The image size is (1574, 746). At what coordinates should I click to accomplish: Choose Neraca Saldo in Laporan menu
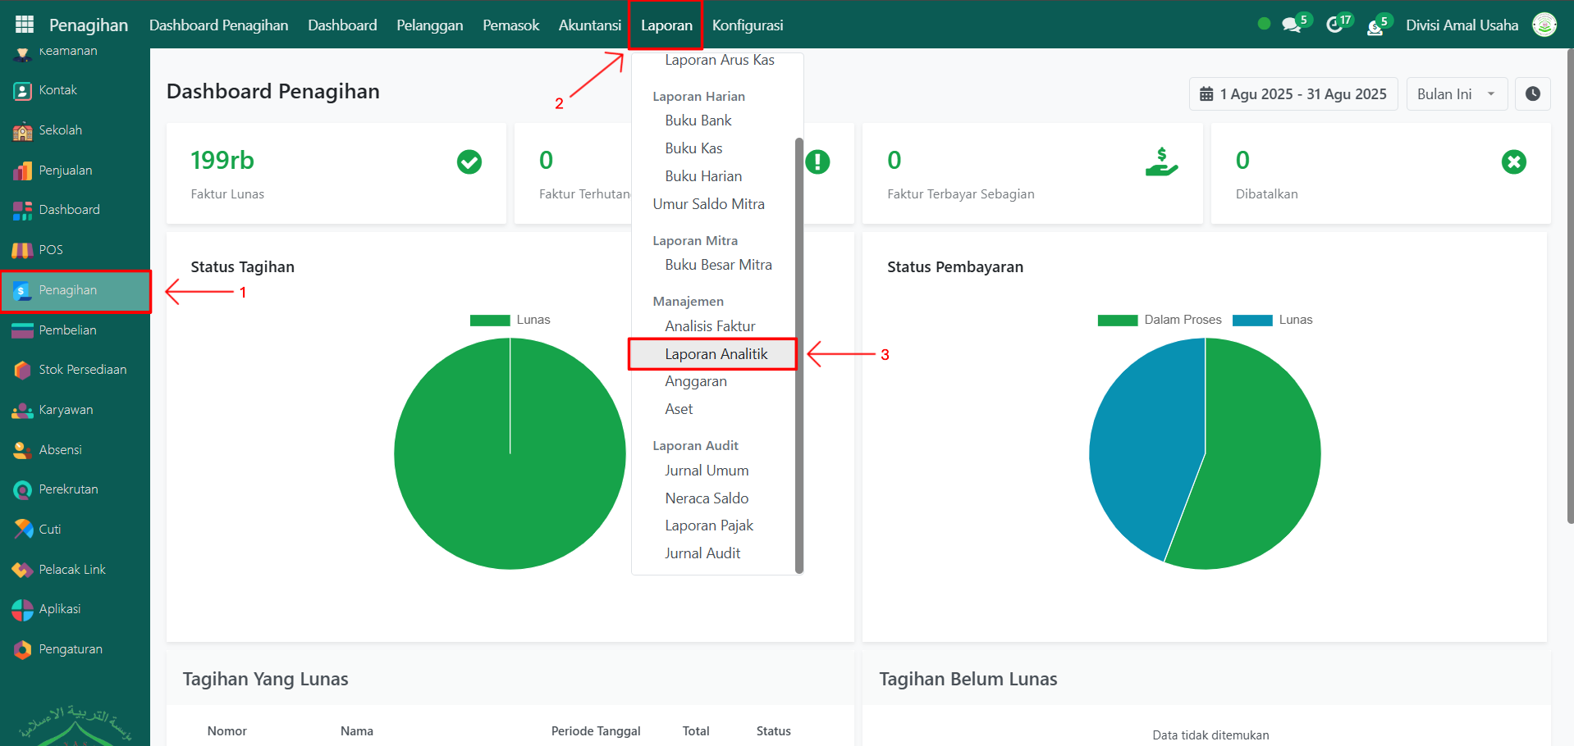[x=707, y=498]
